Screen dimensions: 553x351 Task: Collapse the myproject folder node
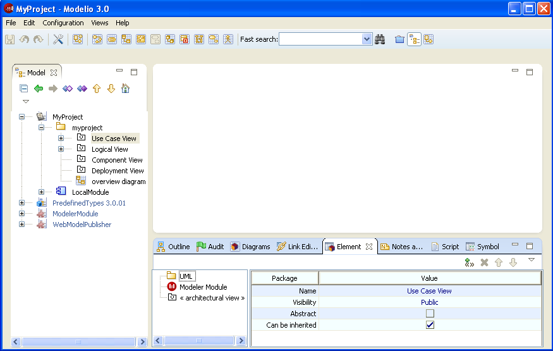[x=41, y=127]
